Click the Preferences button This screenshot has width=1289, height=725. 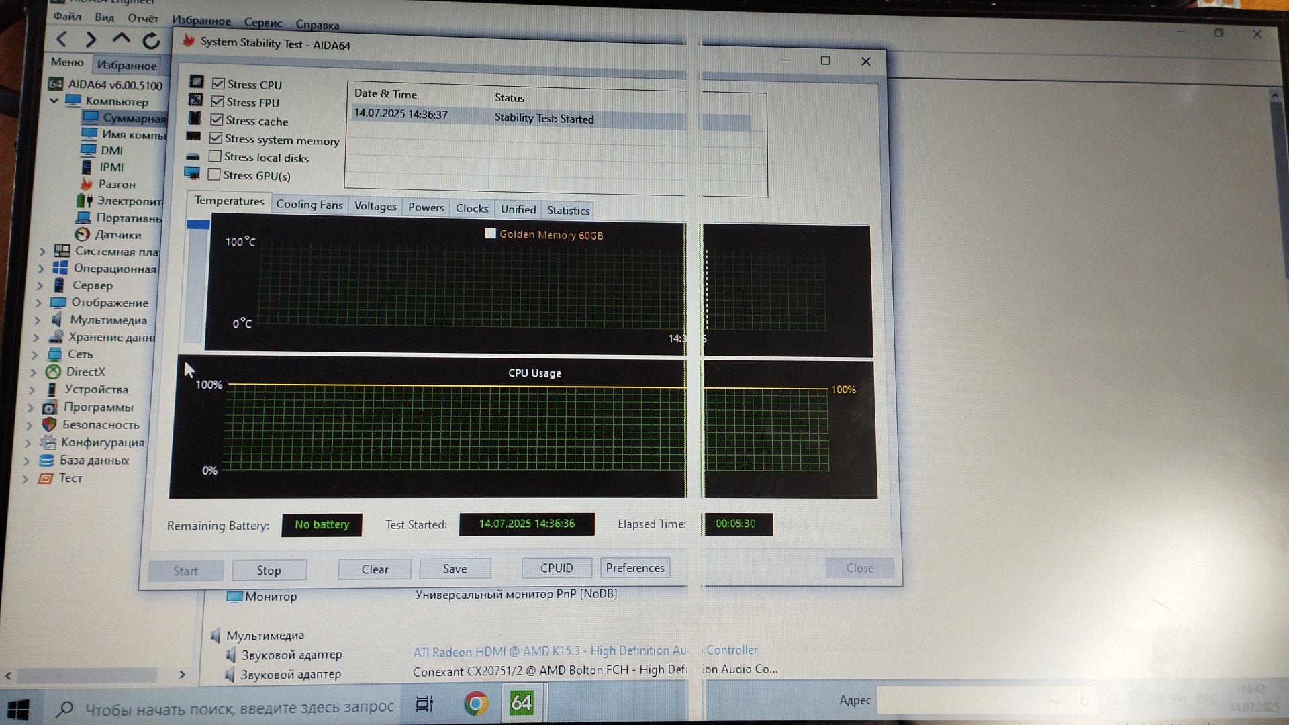tap(634, 568)
